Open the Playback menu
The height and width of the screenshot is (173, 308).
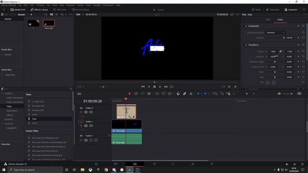(x=70, y=5)
